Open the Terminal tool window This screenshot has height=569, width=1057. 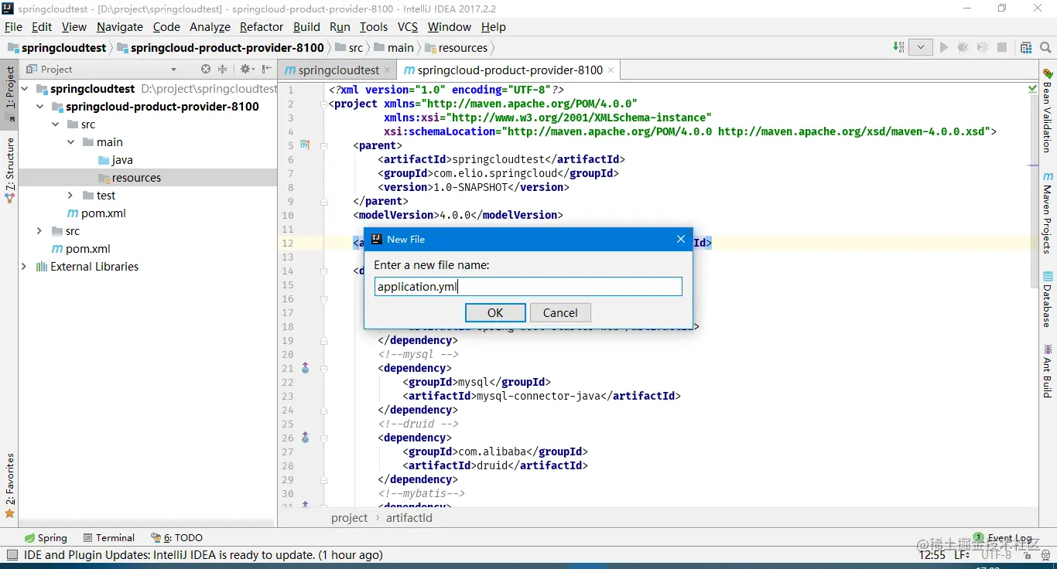pyautogui.click(x=108, y=537)
